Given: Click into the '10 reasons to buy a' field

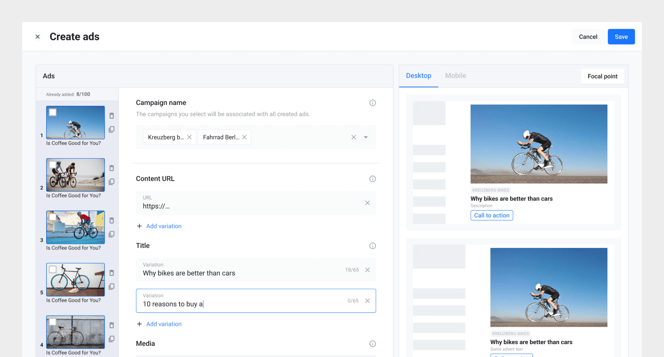Looking at the screenshot, I should [x=256, y=301].
